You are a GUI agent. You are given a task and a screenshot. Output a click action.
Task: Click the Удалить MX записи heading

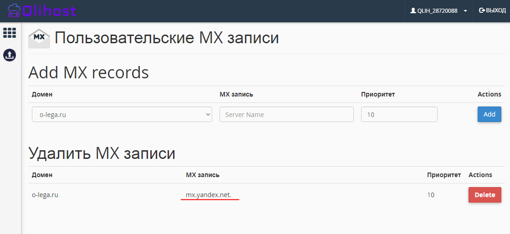(102, 153)
